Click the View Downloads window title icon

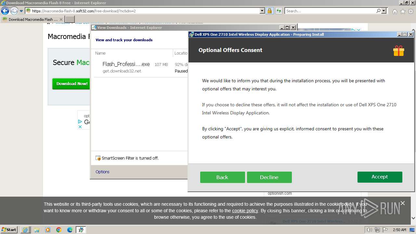pyautogui.click(x=94, y=28)
